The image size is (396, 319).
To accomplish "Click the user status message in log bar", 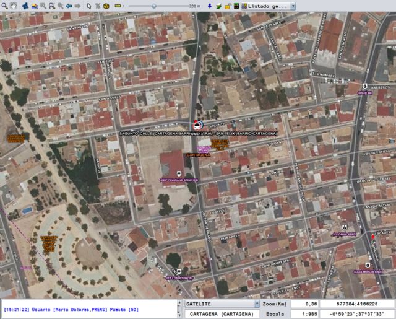I will [71, 309].
